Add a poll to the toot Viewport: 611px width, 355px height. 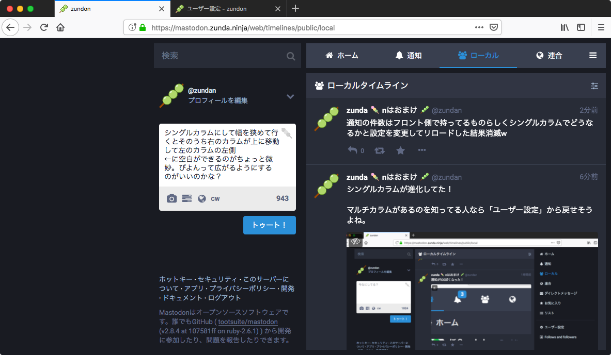186,199
